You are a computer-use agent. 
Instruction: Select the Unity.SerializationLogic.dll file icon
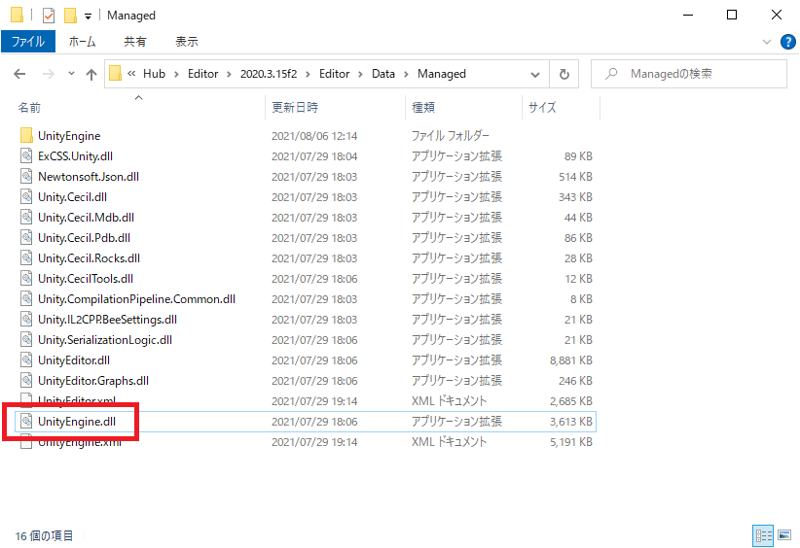(x=26, y=339)
